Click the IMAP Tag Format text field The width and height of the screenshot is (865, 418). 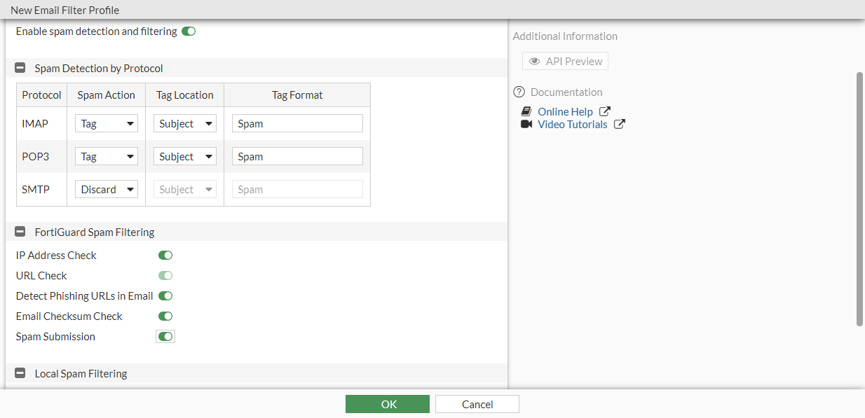(x=297, y=124)
